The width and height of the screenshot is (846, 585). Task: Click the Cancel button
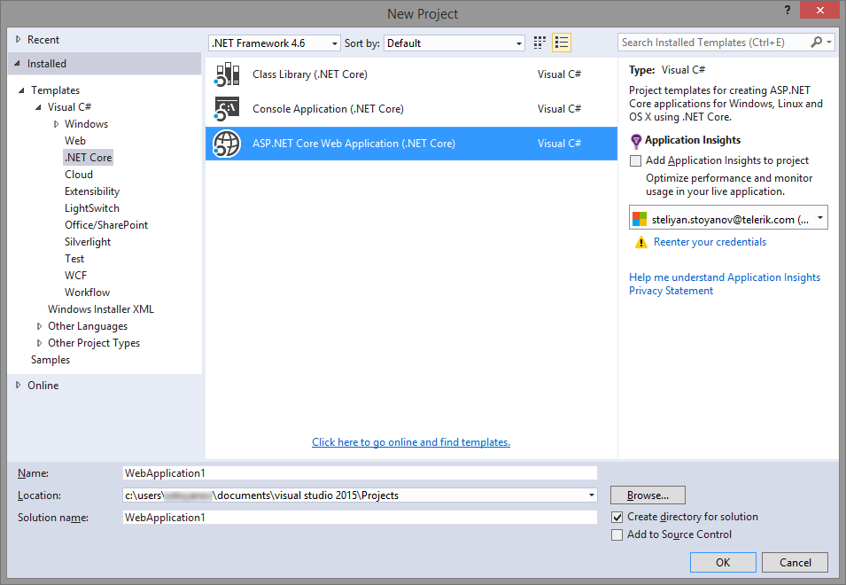pyautogui.click(x=795, y=562)
